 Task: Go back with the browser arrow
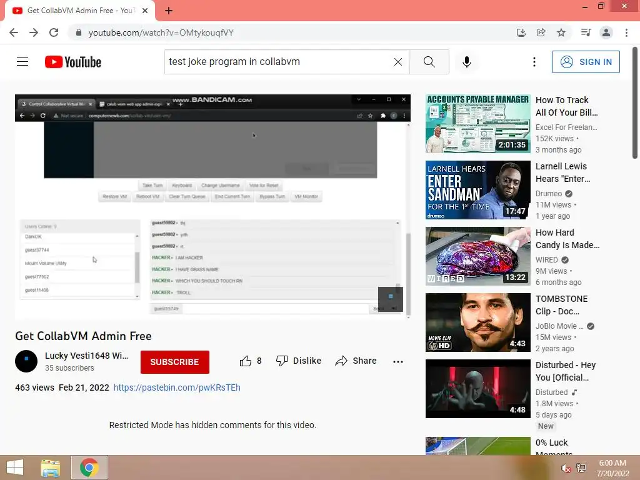(14, 32)
